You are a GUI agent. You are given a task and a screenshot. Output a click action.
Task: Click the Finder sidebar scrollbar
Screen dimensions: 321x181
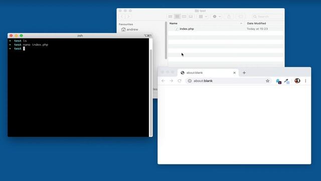[x=166, y=40]
